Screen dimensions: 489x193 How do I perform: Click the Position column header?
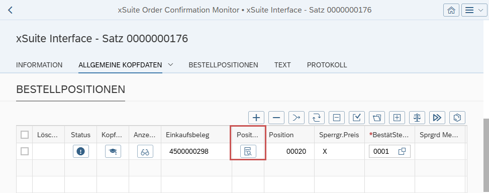pyautogui.click(x=289, y=135)
